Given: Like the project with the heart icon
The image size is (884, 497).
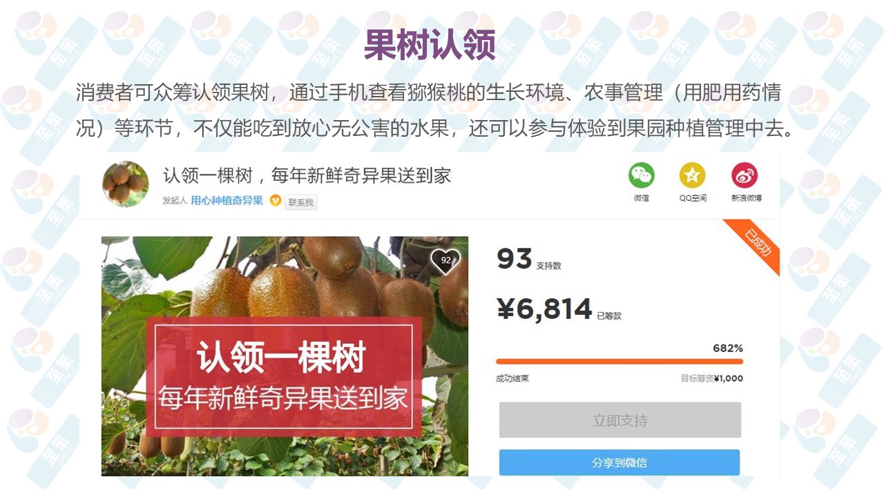Looking at the screenshot, I should click(445, 261).
